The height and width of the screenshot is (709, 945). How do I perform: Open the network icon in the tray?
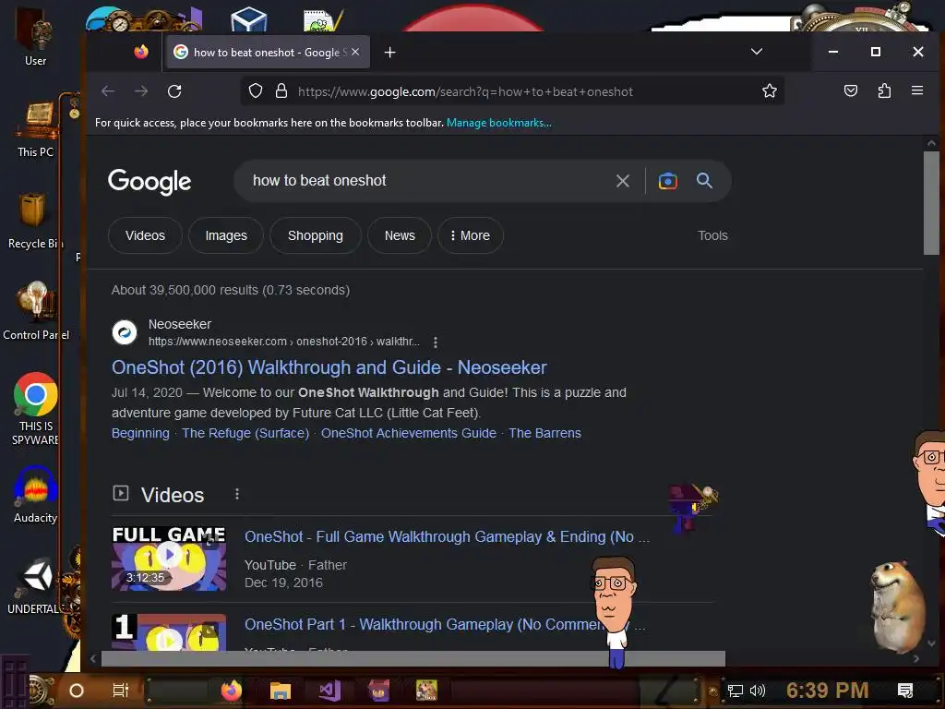735,691
